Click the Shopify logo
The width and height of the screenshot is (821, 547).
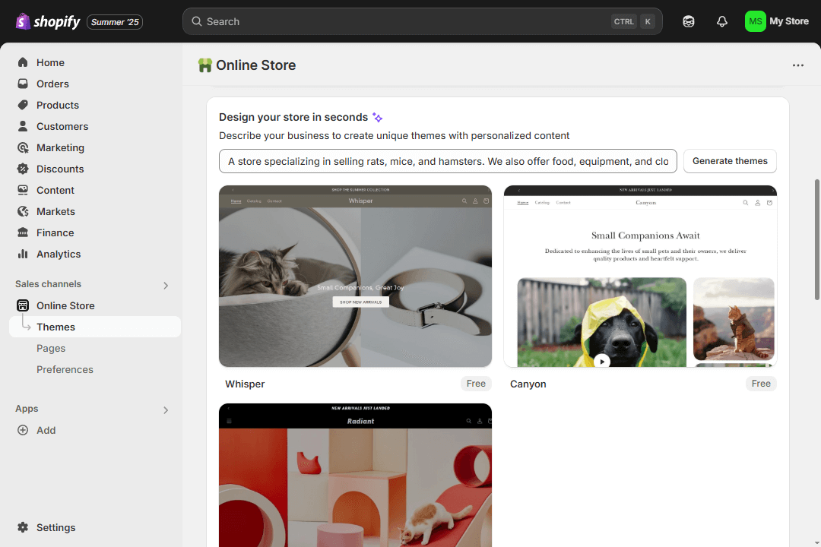point(48,21)
